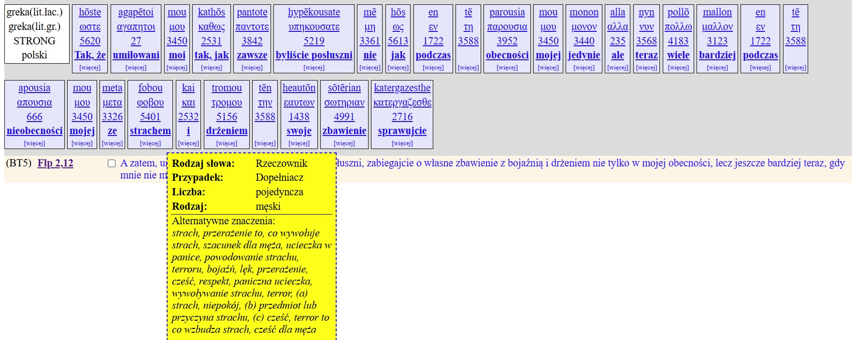Click the Polish phrase byliście posłuszni
Image resolution: width=853 pixels, height=340 pixels.
click(x=314, y=55)
